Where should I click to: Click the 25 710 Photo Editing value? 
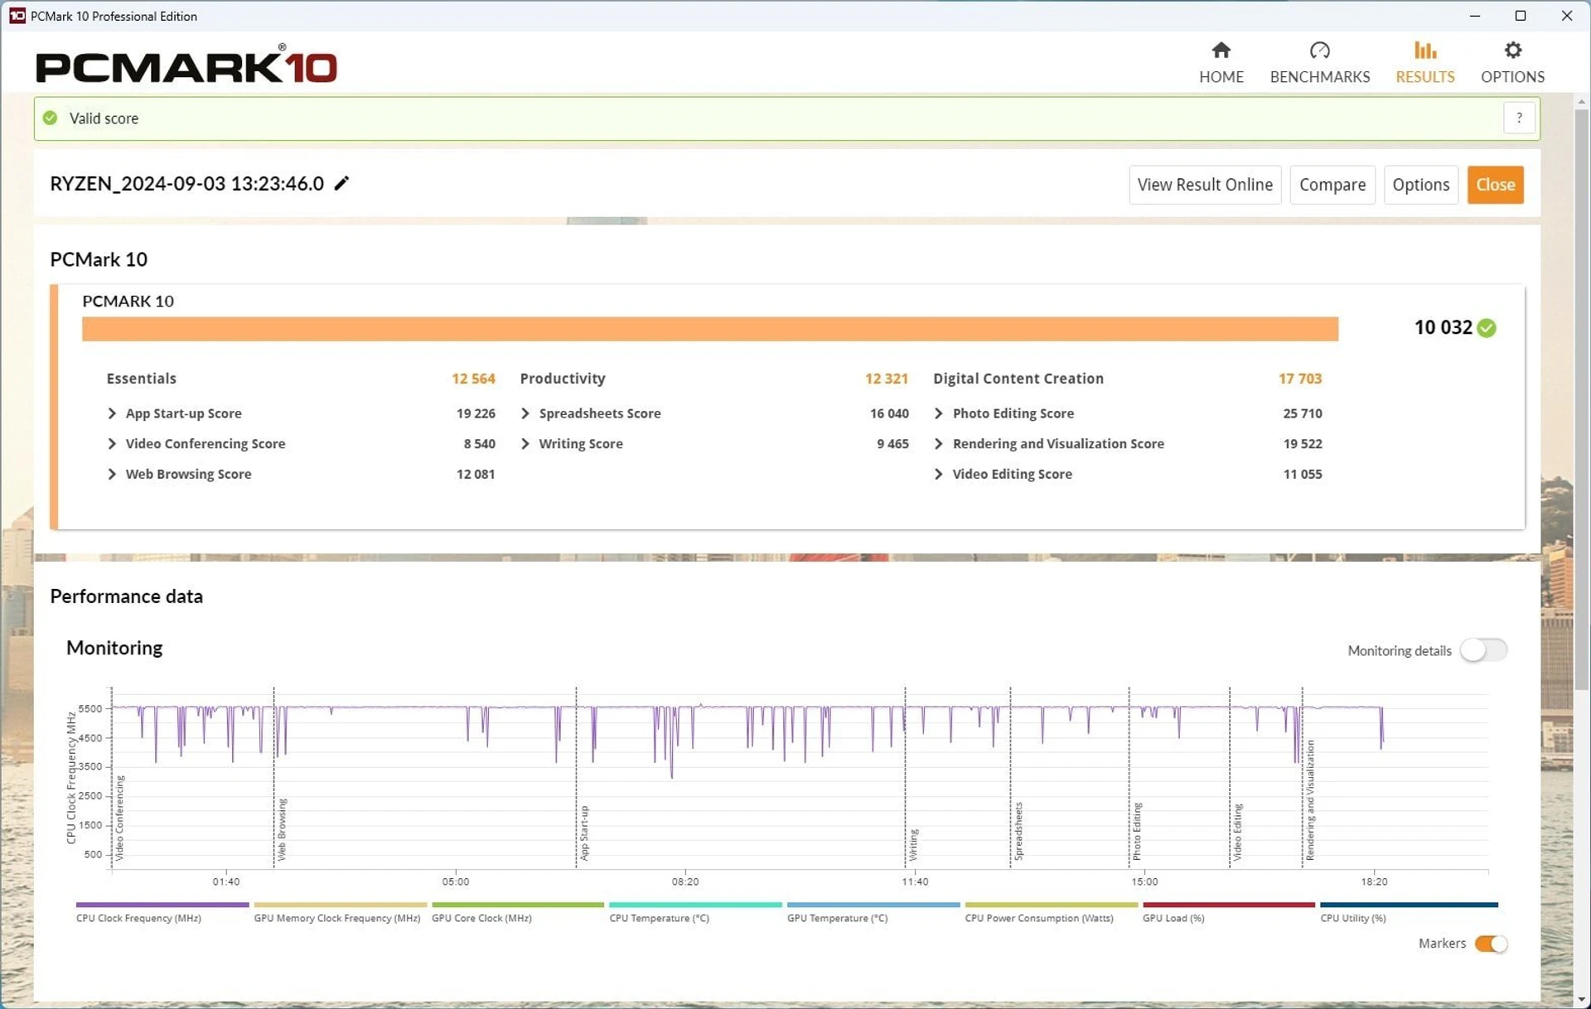click(1303, 413)
